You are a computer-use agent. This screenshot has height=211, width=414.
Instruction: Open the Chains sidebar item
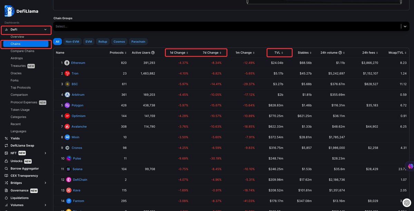click(x=25, y=44)
